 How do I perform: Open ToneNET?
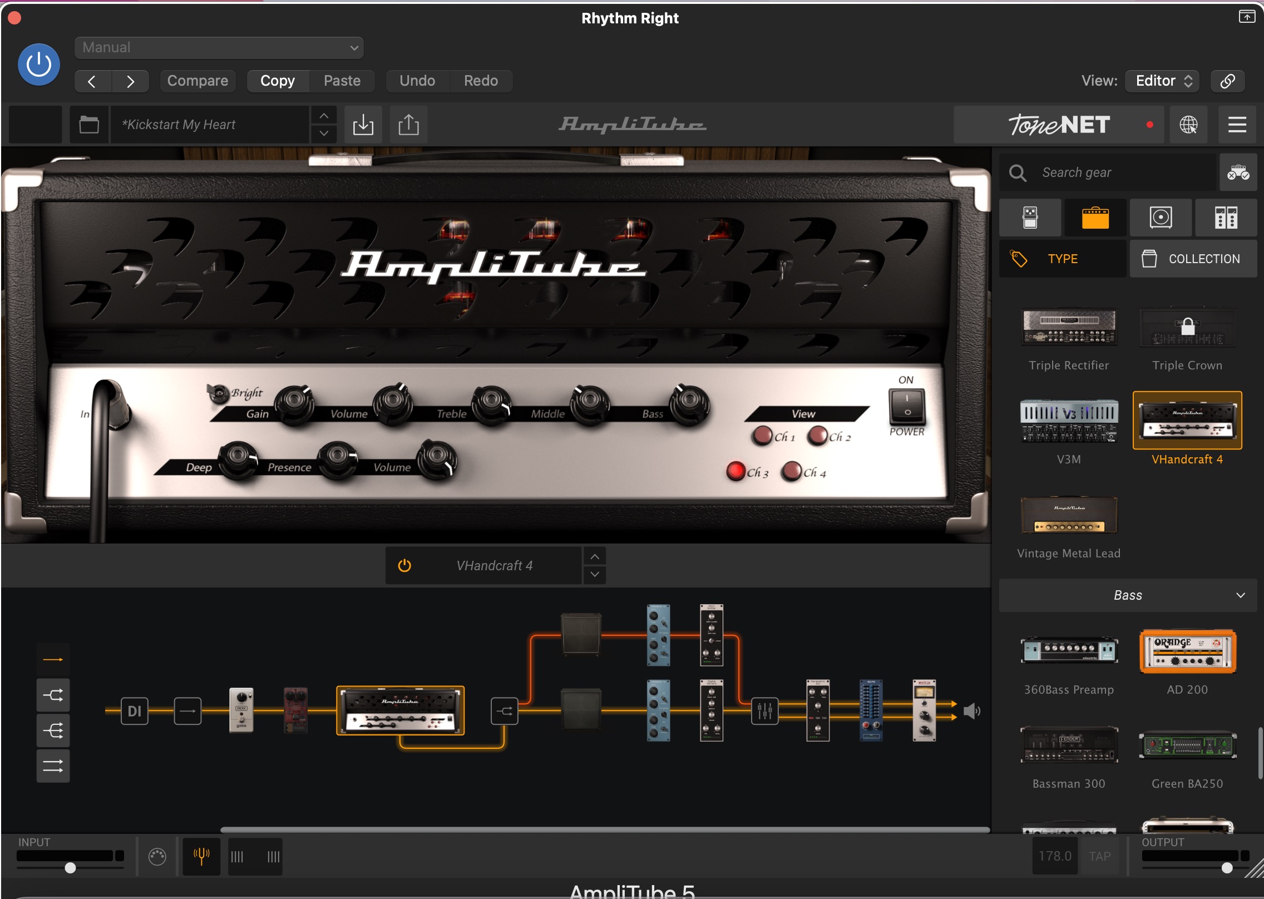click(x=1059, y=125)
